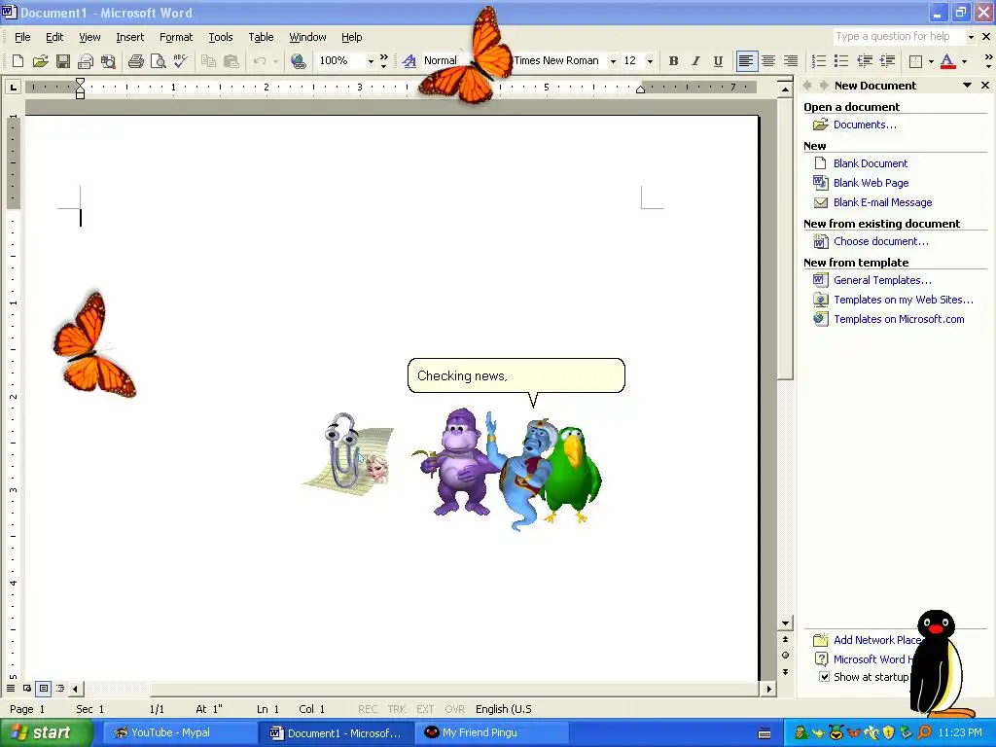Open the Font Color dropdown arrow

[964, 61]
